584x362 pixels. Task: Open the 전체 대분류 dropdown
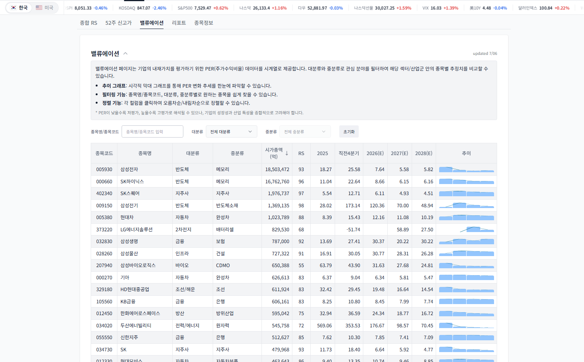pos(231,131)
